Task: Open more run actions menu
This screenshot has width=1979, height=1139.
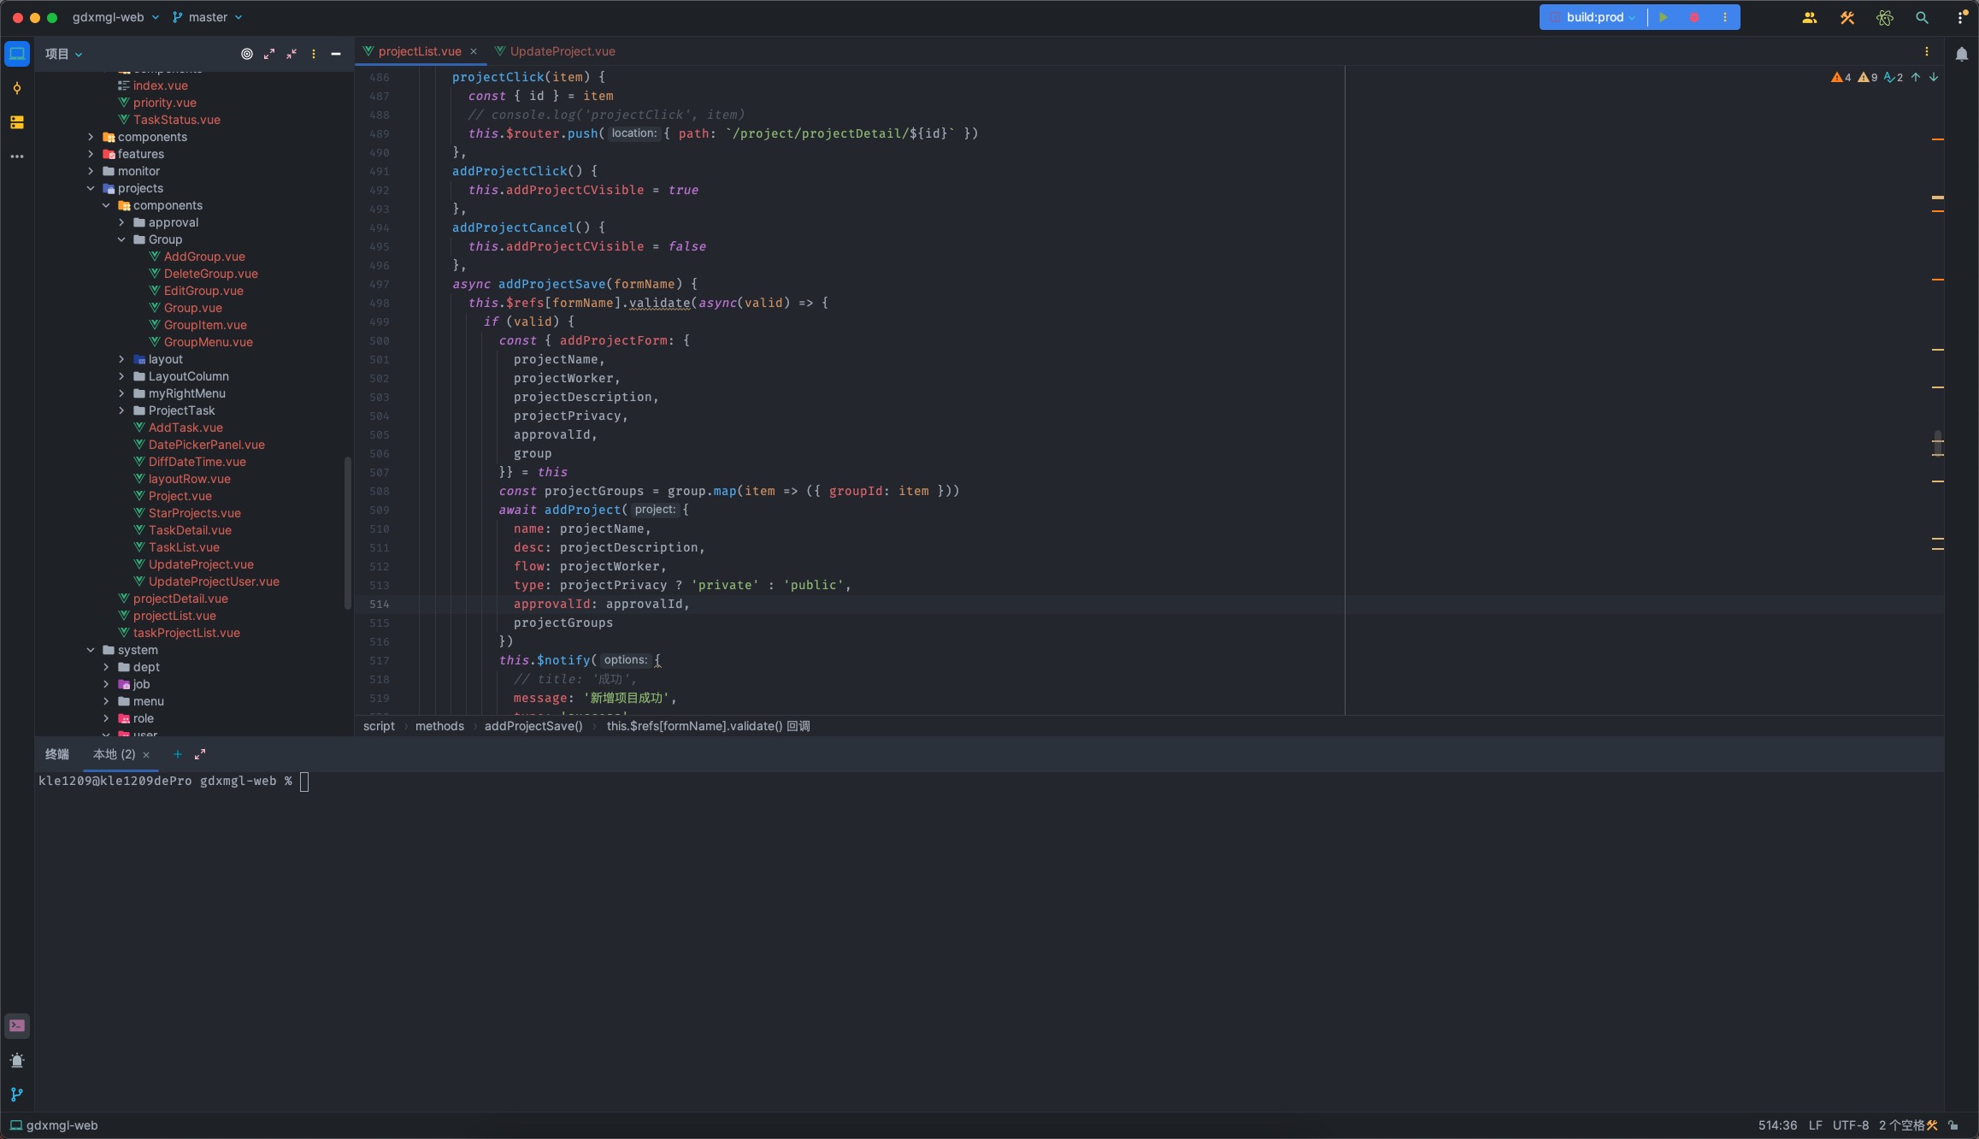Action: click(x=1725, y=17)
